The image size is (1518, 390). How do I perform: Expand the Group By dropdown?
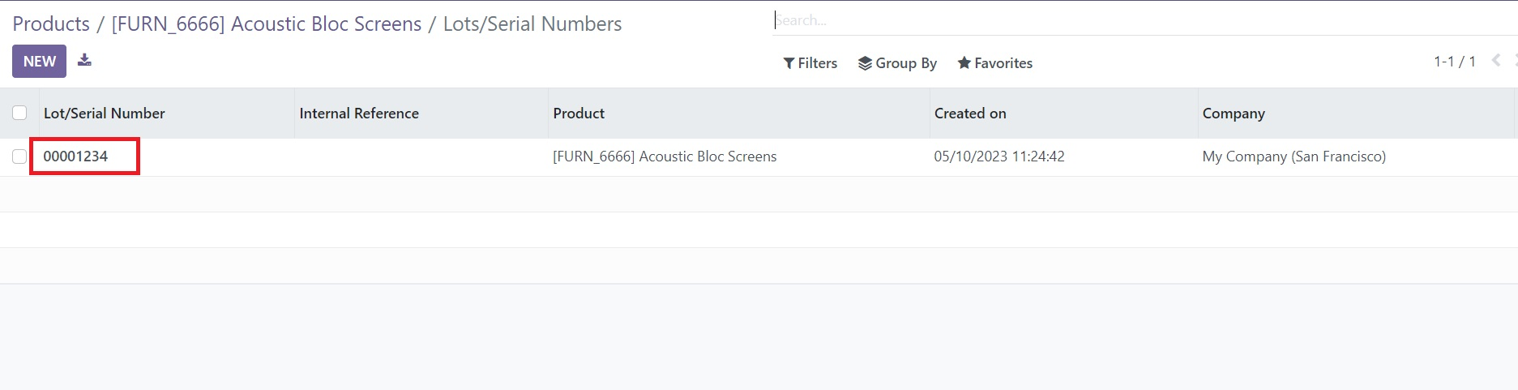click(x=897, y=63)
